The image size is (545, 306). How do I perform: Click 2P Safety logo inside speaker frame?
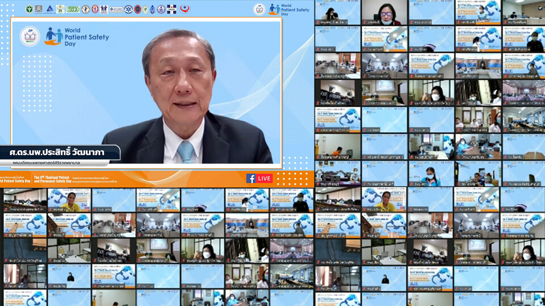tap(30, 36)
